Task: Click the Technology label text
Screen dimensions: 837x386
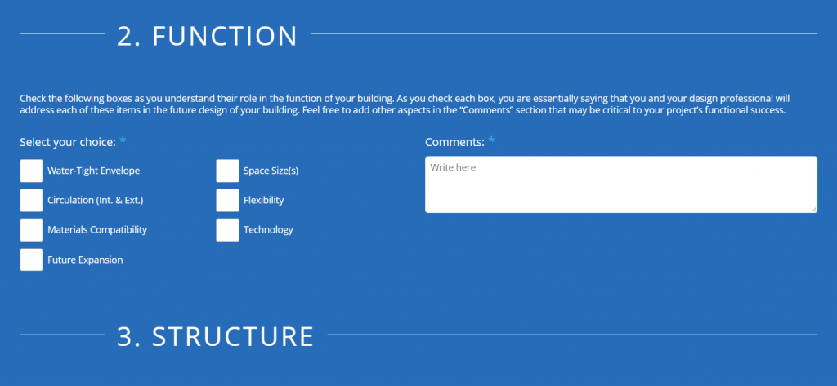Action: [x=268, y=229]
